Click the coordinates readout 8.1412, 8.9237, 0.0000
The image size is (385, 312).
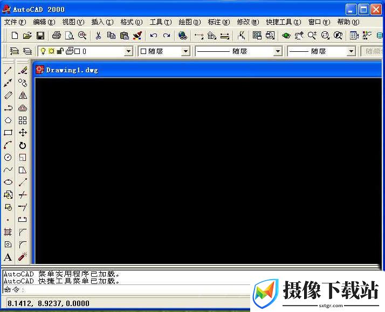click(x=49, y=303)
